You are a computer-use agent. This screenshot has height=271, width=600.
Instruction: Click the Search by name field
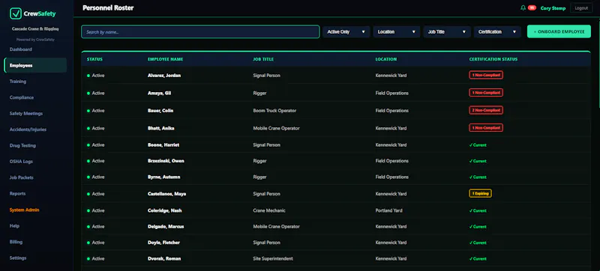[x=200, y=32]
